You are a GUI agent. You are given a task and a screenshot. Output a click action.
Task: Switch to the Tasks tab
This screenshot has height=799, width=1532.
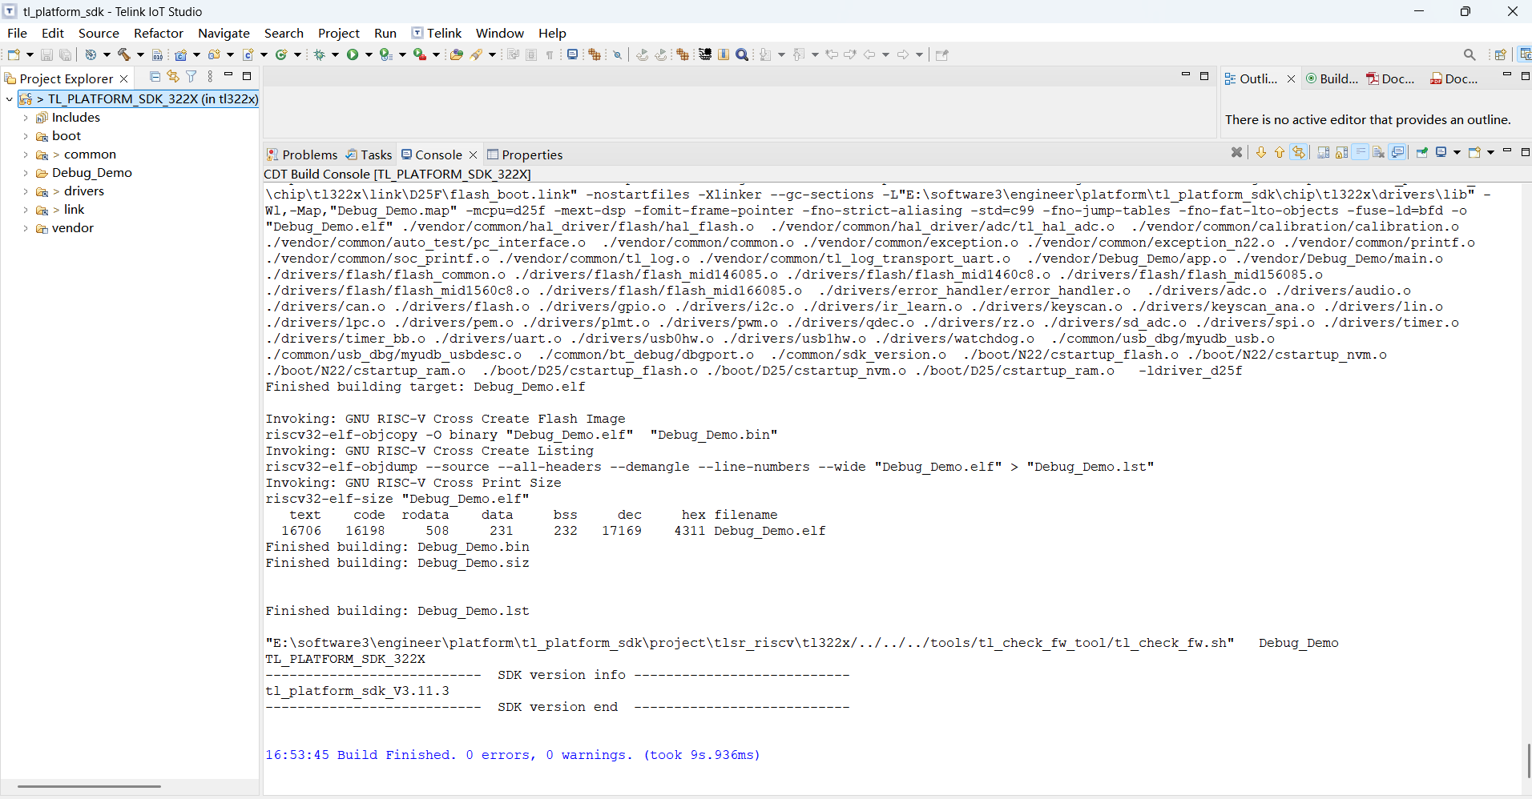pyautogui.click(x=369, y=155)
